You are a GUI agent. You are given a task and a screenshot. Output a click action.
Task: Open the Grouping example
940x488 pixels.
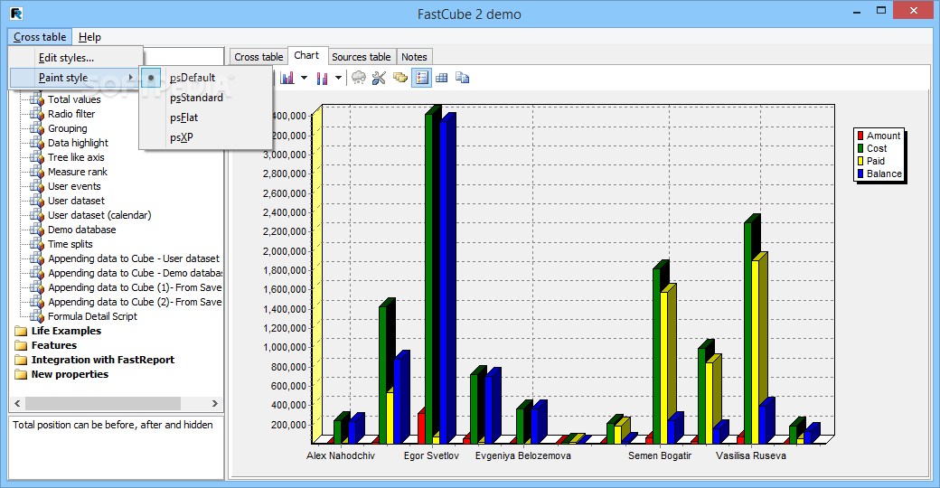coord(67,128)
